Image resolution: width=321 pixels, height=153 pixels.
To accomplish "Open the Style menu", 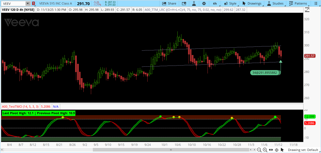I will click(x=230, y=3).
